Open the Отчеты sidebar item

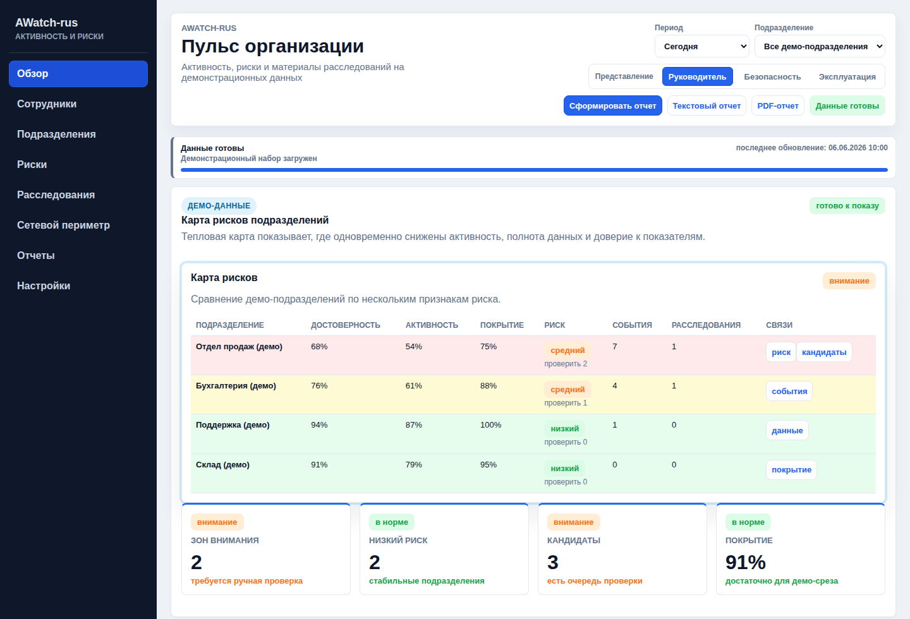(78, 256)
